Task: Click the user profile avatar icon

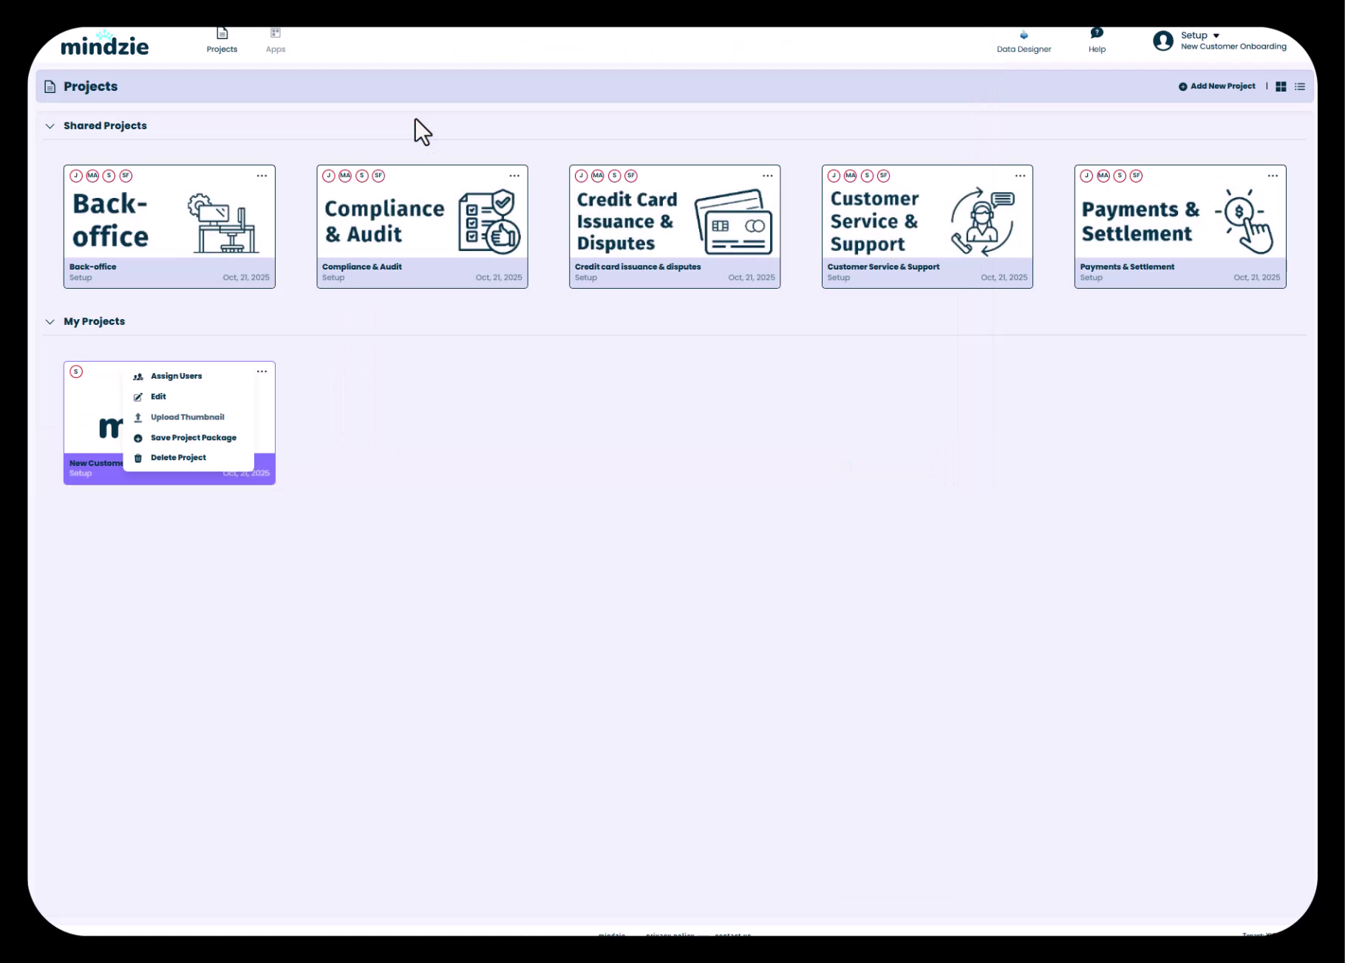Action: click(1163, 41)
